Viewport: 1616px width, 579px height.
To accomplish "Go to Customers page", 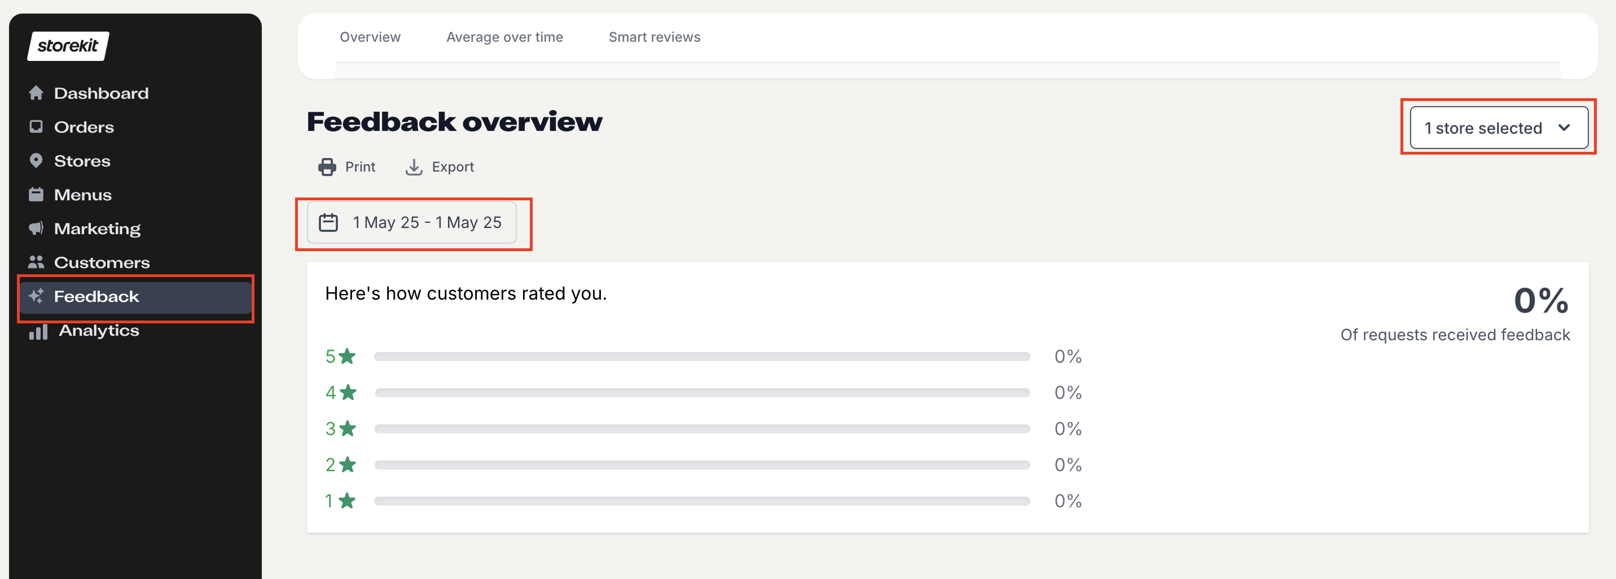I will click(x=102, y=262).
